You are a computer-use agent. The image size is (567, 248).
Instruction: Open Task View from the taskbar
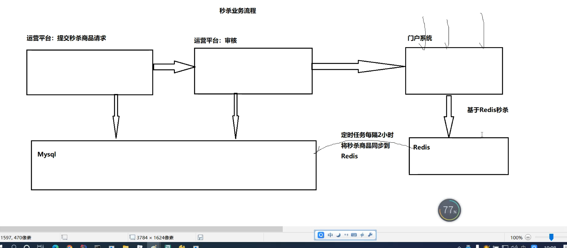tap(40, 247)
